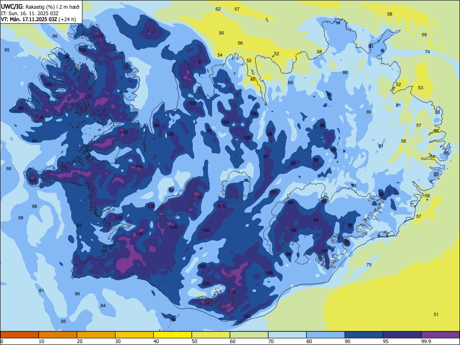Pick the orange 10–20 legend swatch
Image resolution: width=460 pixels, height=345 pixels.
tap(58, 335)
